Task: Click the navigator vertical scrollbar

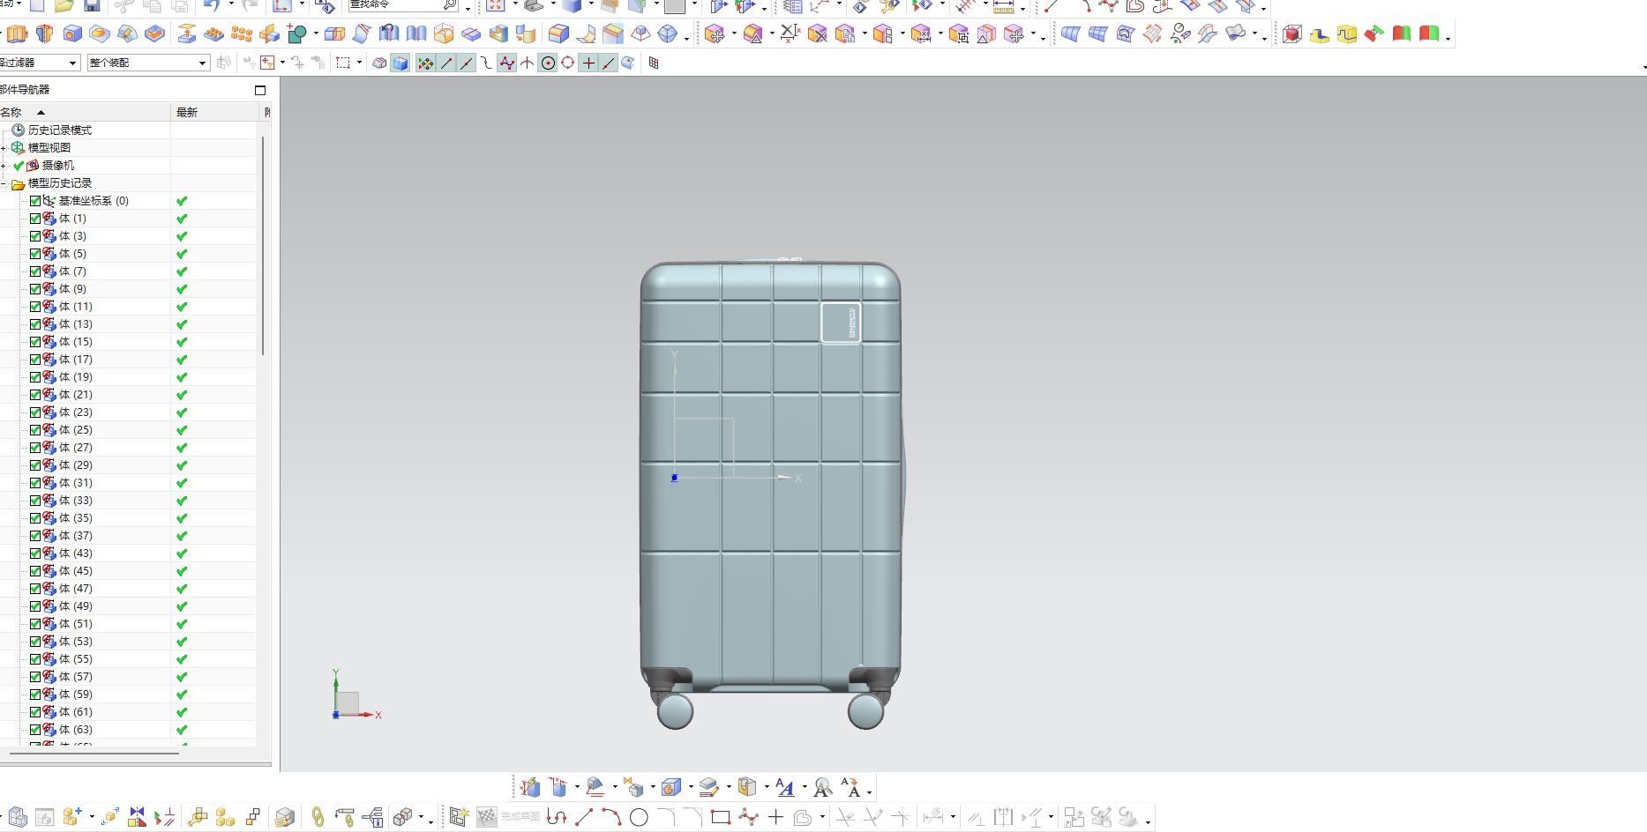Action: click(263, 246)
